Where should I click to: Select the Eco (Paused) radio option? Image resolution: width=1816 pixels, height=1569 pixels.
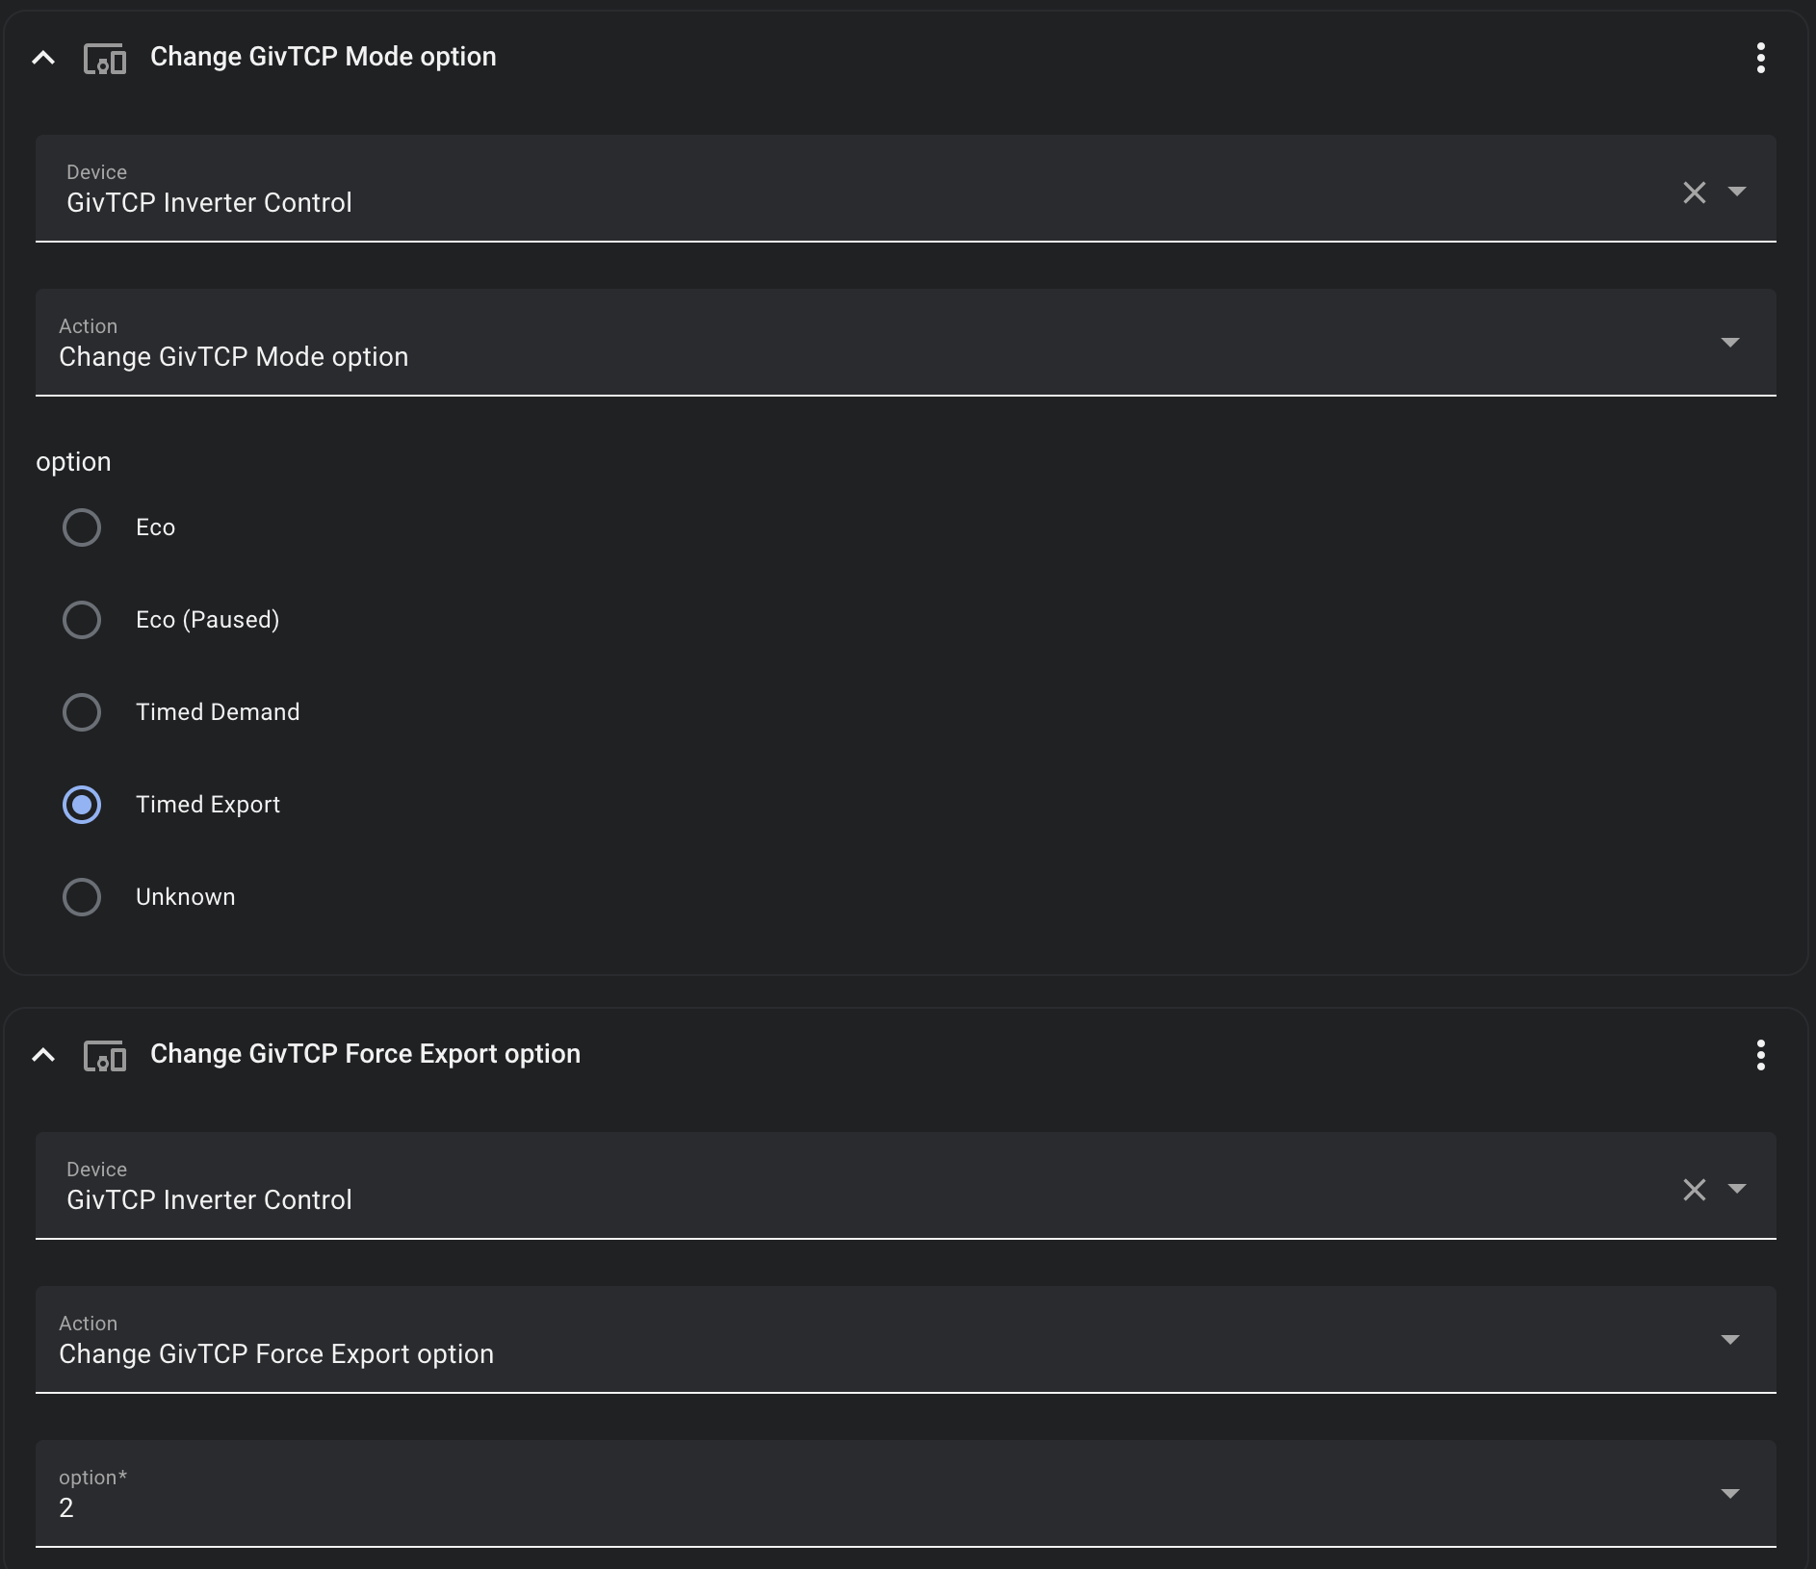pyautogui.click(x=82, y=620)
